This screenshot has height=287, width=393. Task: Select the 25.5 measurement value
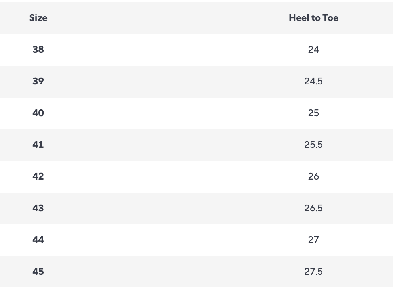tap(313, 145)
